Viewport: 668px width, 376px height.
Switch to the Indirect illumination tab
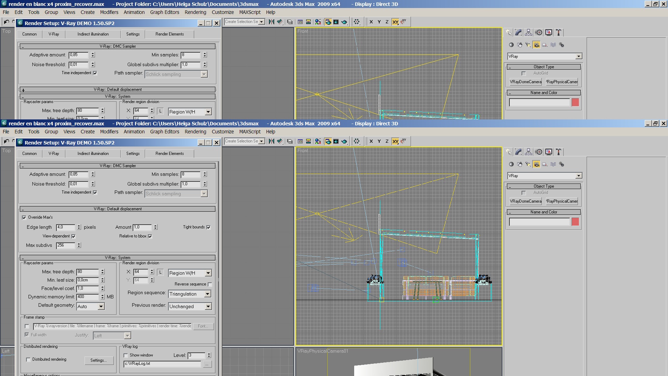tap(93, 154)
